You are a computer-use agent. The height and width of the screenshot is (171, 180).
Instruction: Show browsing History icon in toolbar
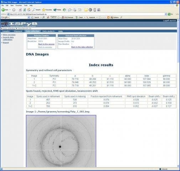tap(64, 10)
